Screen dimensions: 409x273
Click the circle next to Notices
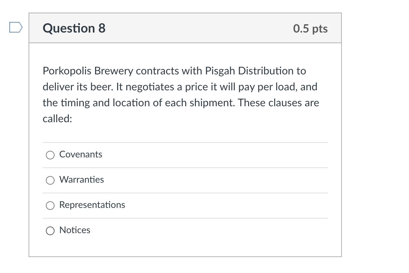50,230
